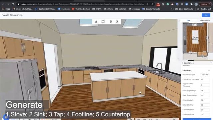The height and width of the screenshot is (120, 213).
Task: Open the overseas bookmarks folder
Action: pos(134,9)
